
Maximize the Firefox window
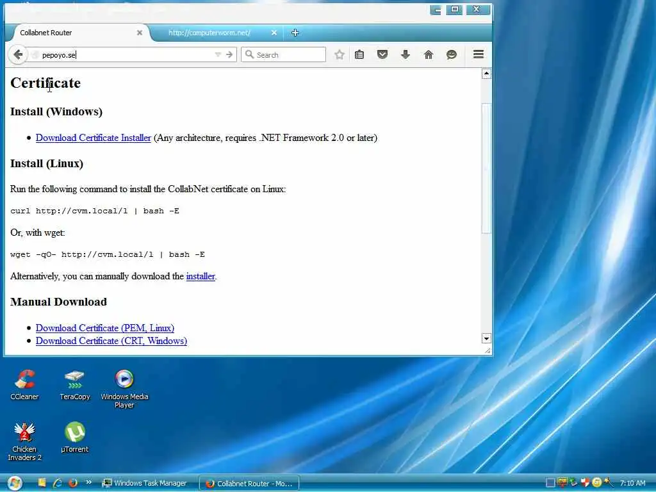[x=454, y=10]
